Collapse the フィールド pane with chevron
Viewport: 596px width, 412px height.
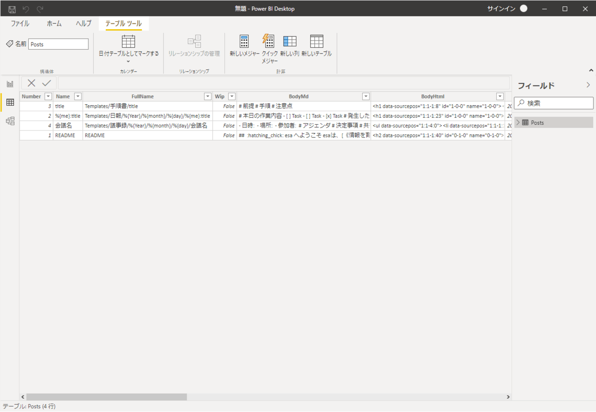click(589, 85)
